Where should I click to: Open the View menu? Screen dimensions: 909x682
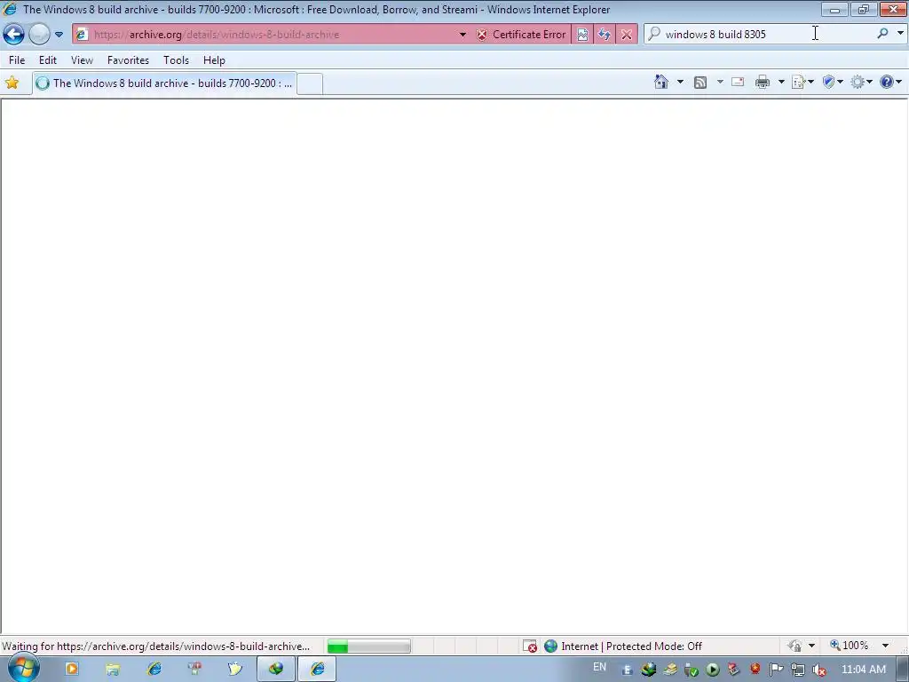pyautogui.click(x=82, y=60)
